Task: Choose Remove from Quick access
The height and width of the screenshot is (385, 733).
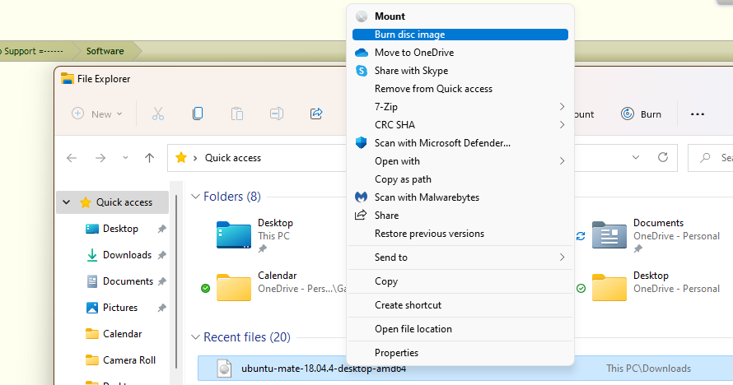Action: 460,89
